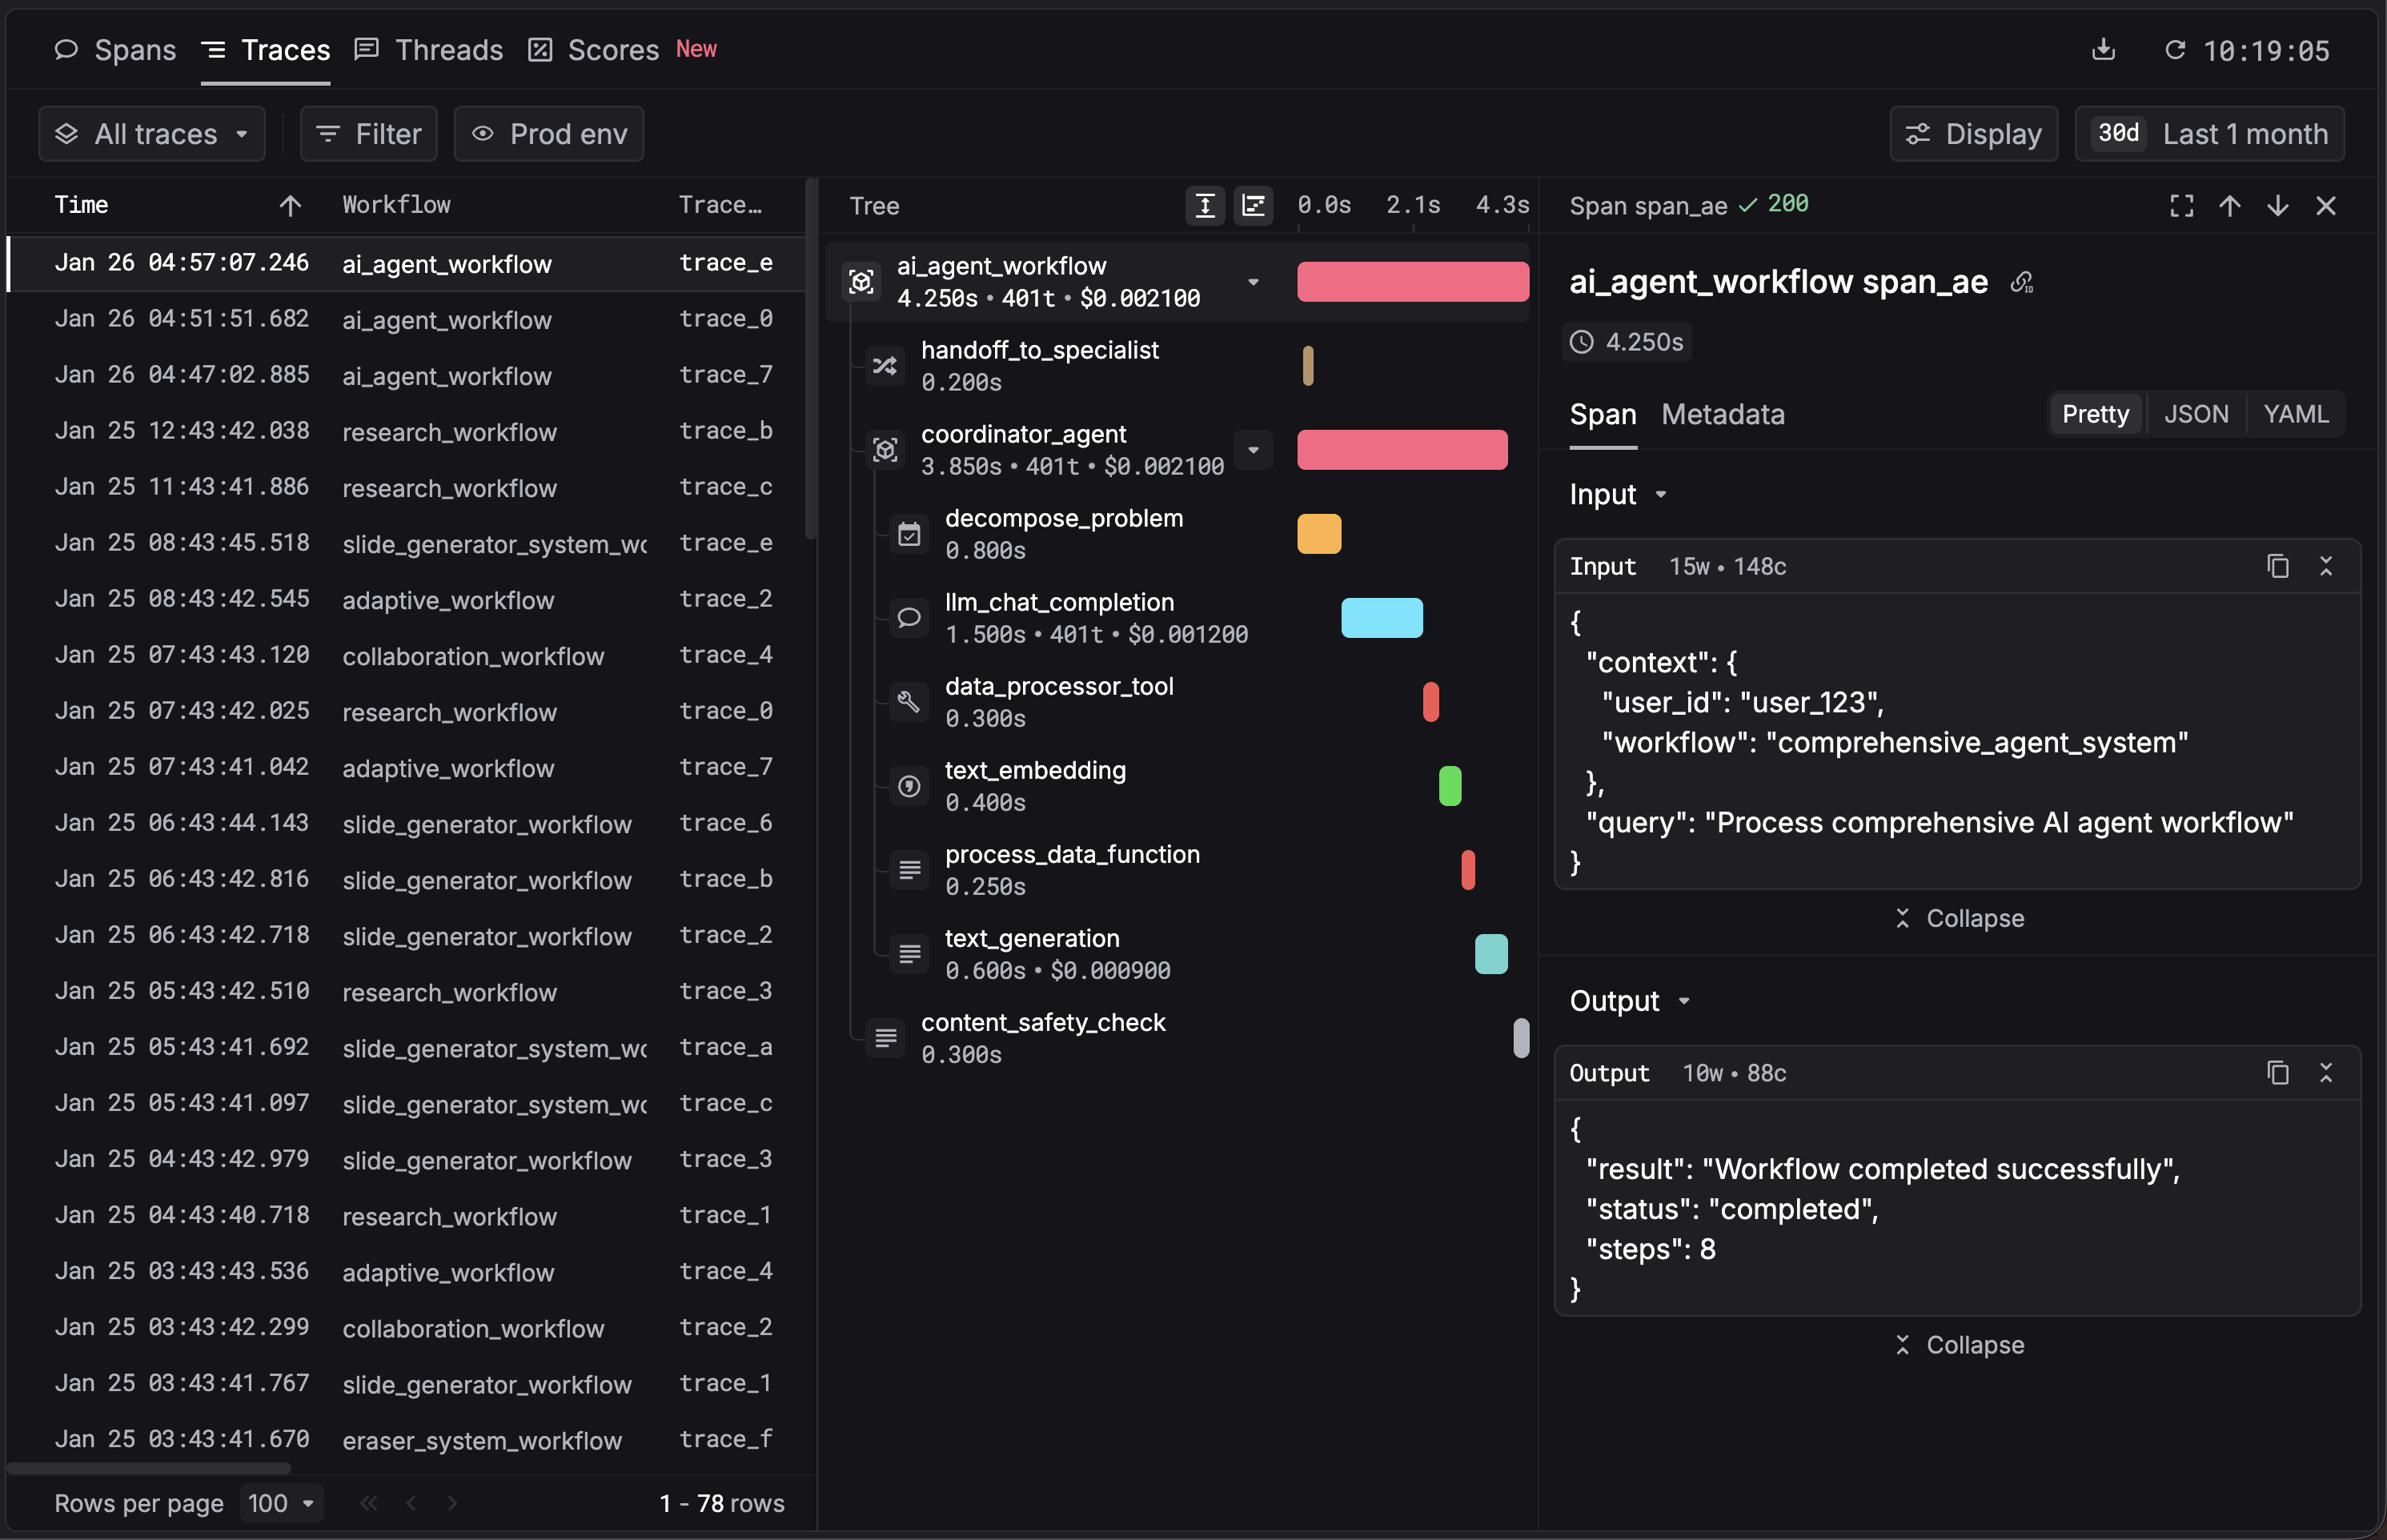The width and height of the screenshot is (2387, 1540).
Task: Click the expand-rows icon in the Tree header
Action: 1205,206
